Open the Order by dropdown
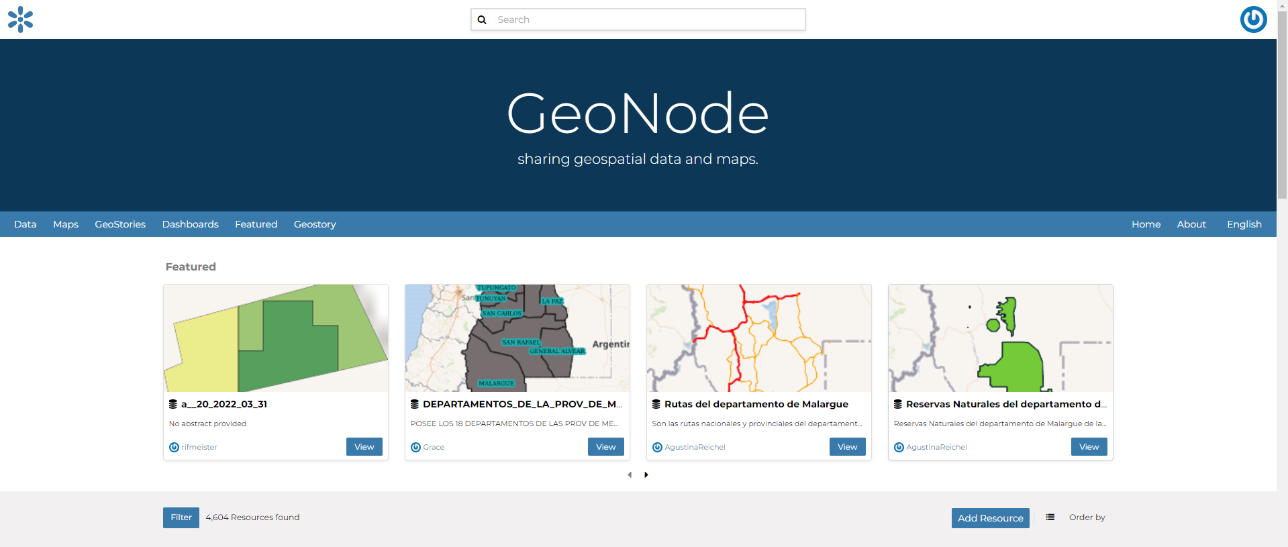Viewport: 1288px width, 547px height. 1087,517
